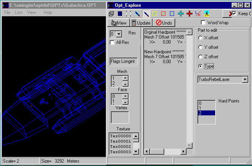The width and height of the screenshot is (252, 166).
Task: Select hard point 2 in the list
Action: pos(206,113)
